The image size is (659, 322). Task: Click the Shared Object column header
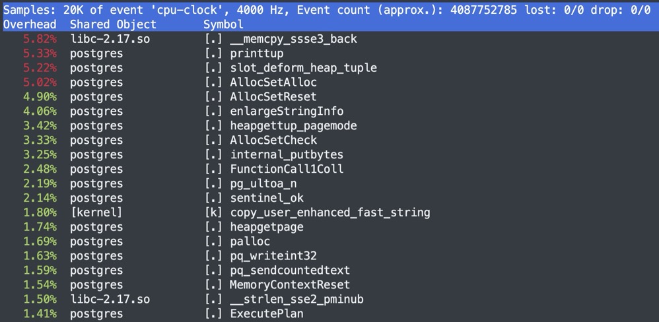coord(113,24)
